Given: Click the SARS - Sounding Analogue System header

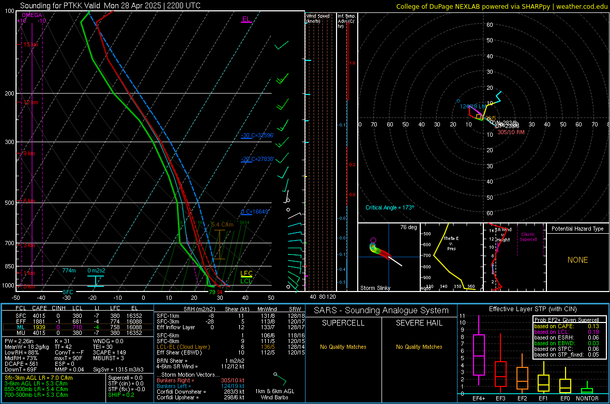Looking at the screenshot, I should pos(381,311).
